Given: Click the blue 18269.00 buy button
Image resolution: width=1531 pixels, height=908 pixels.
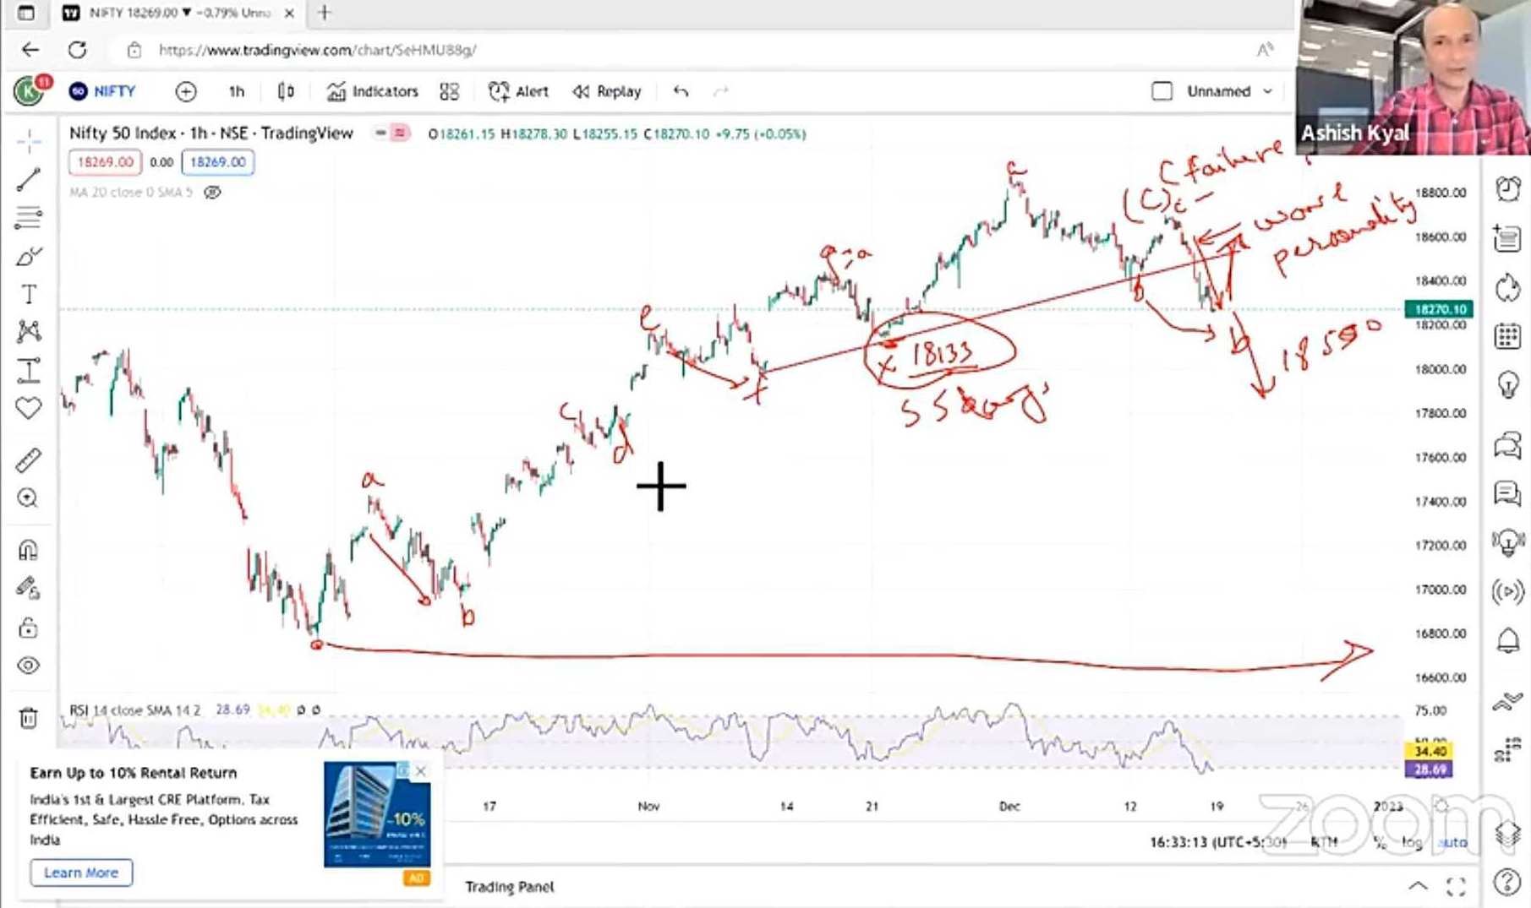Looking at the screenshot, I should (217, 162).
